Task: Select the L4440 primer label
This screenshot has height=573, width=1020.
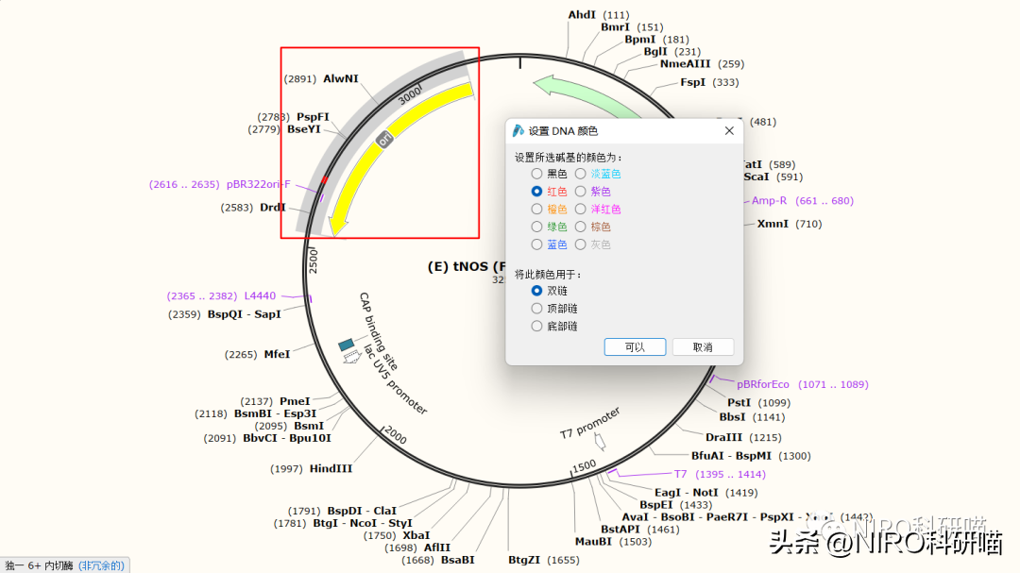Action: tap(260, 296)
